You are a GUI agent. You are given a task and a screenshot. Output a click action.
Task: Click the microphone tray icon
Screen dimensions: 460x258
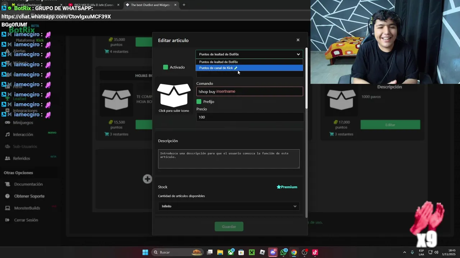click(412, 252)
